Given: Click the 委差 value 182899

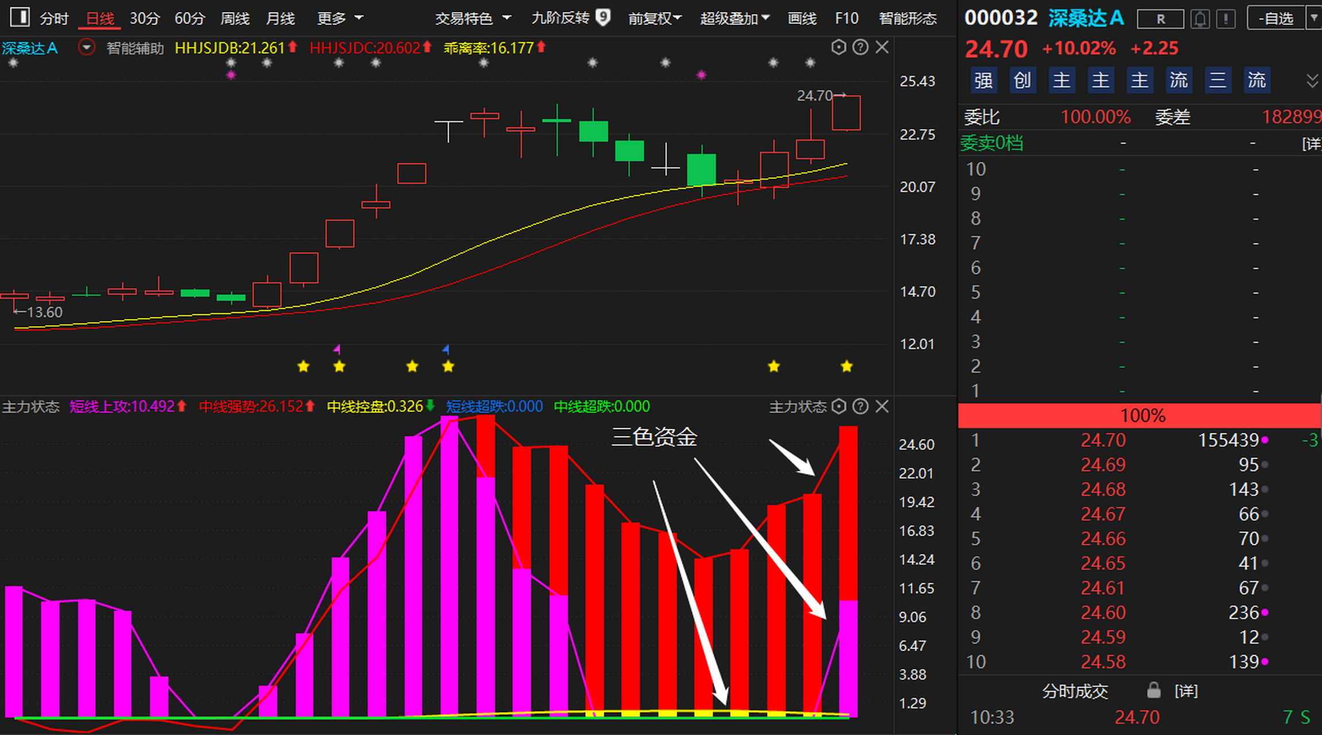Looking at the screenshot, I should [x=1292, y=117].
